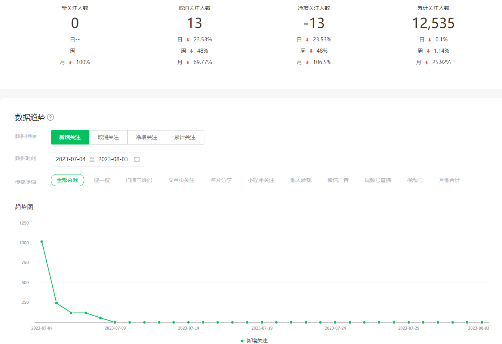Choose the 名片分享 channel filter
Screen dimensions: 502x344
pyautogui.click(x=221, y=180)
